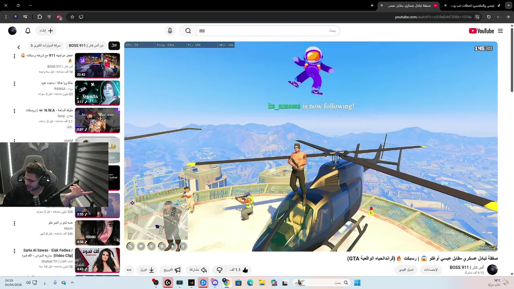Open the N.W.A 2:07 video thumbnail

97,120
